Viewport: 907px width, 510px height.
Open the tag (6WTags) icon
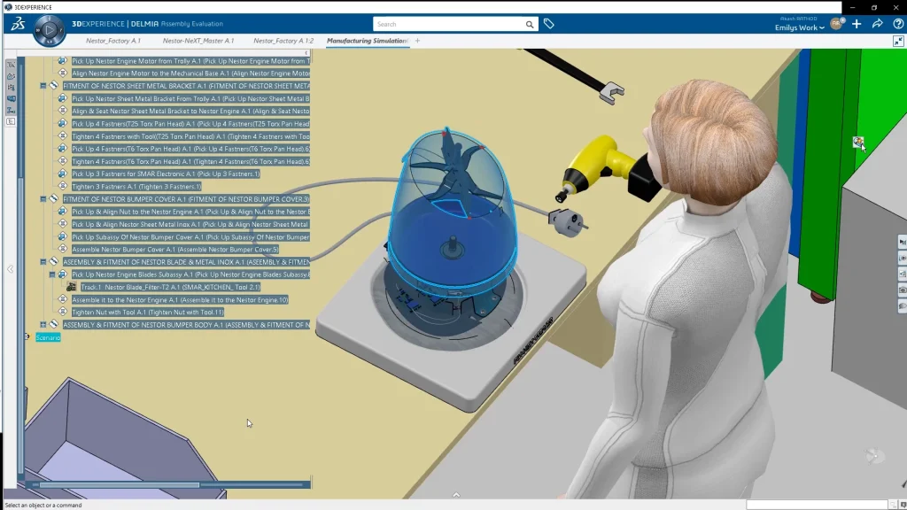(x=549, y=24)
